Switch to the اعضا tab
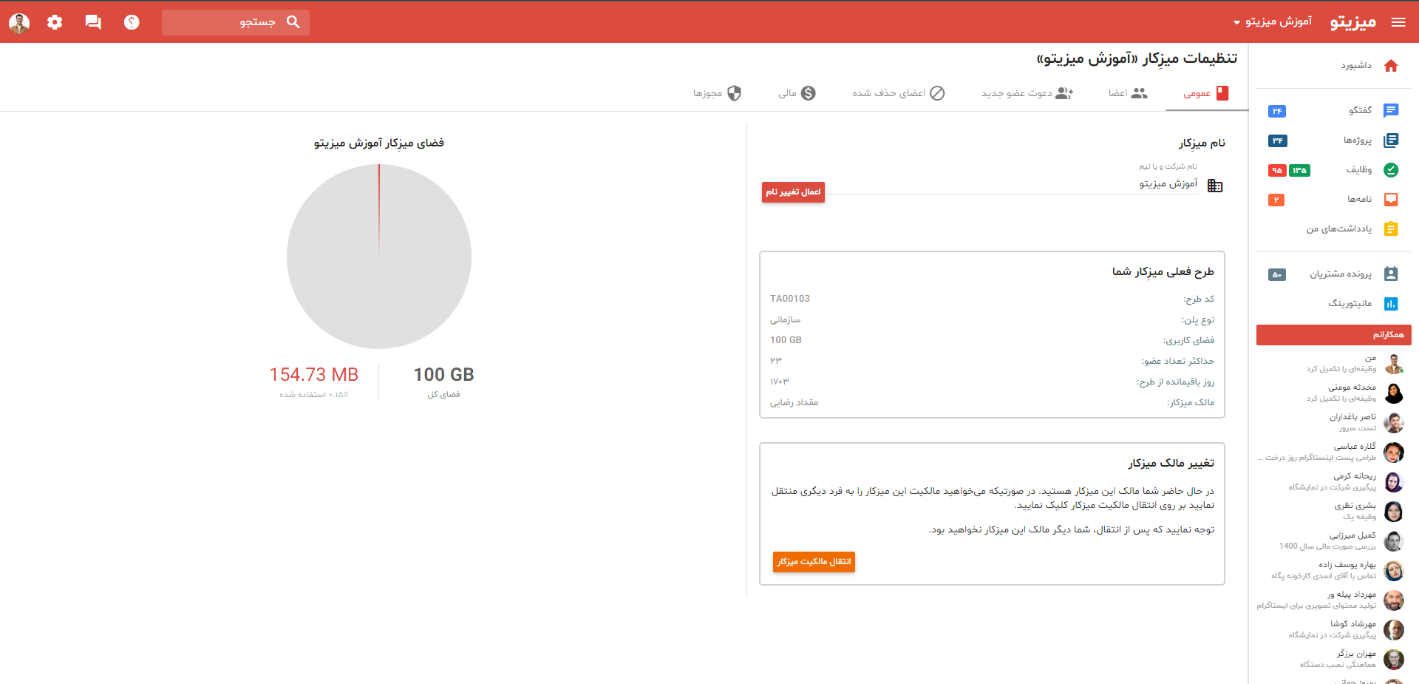 tap(1128, 93)
